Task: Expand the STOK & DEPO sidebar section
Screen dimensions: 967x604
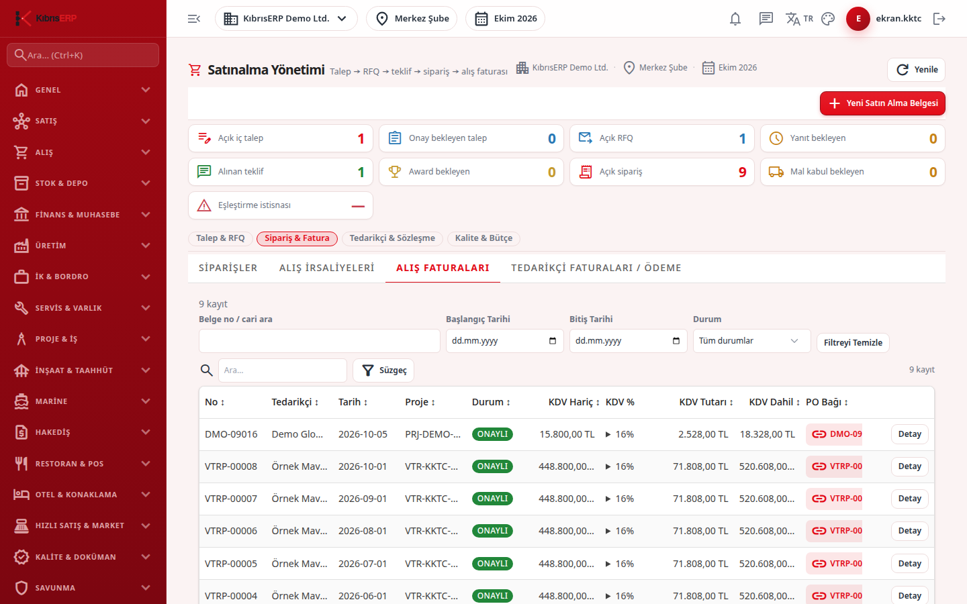Action: [83, 183]
